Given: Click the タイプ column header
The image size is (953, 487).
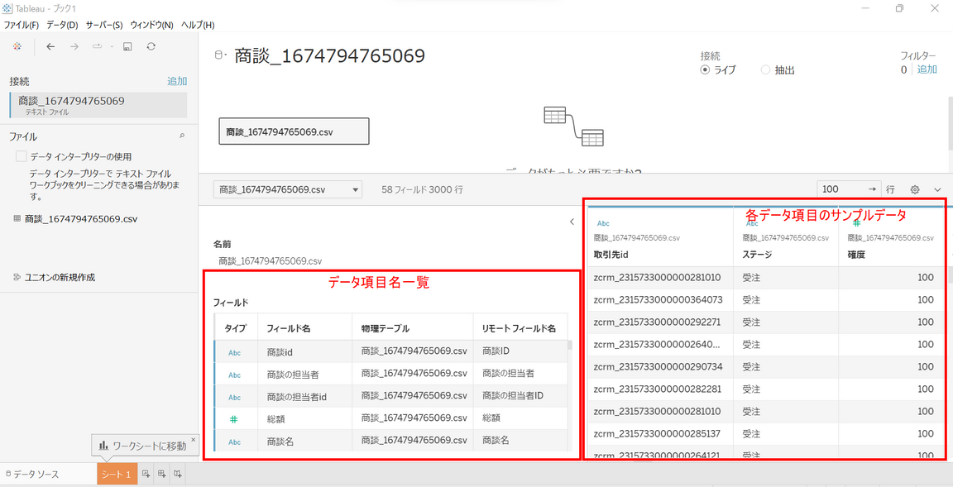Looking at the screenshot, I should [x=236, y=328].
